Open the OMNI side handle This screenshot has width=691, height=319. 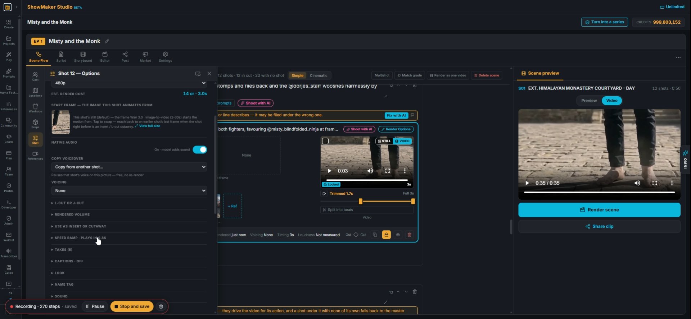pyautogui.click(x=685, y=160)
